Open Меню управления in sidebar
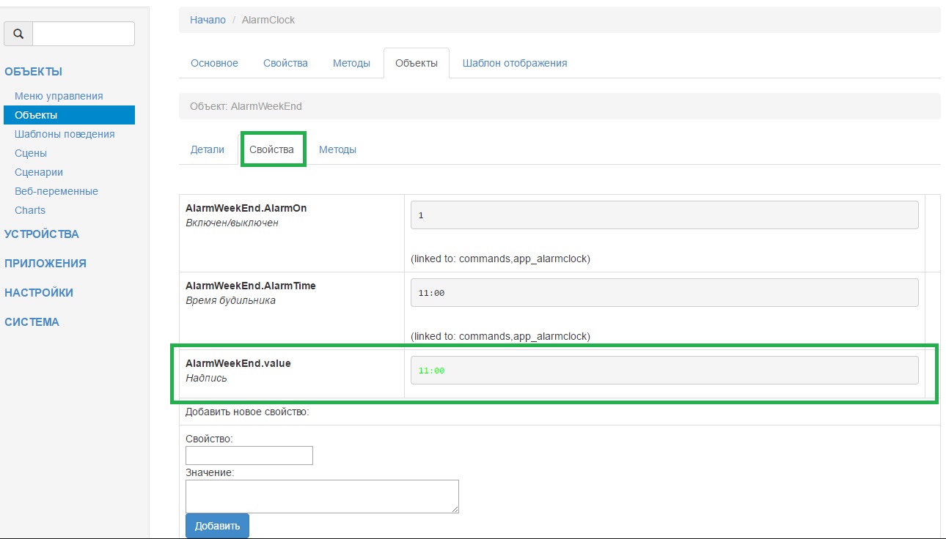Viewport: 946px width, 539px height. [x=59, y=96]
